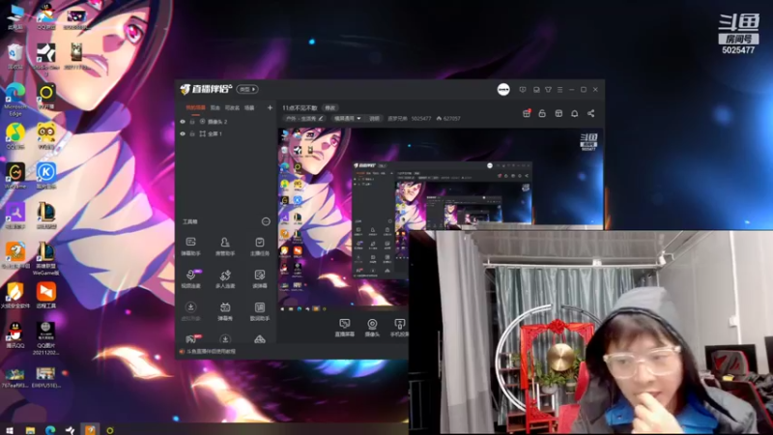The image size is (773, 435).
Task: Open the 多人连麦 tool
Action: click(225, 278)
